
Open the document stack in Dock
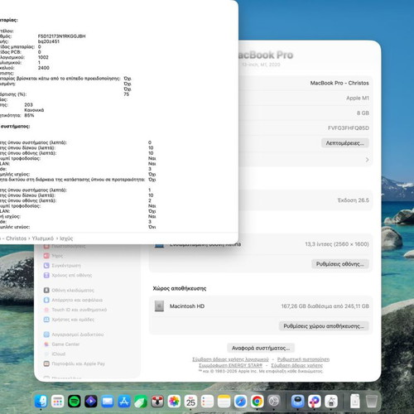click(x=355, y=402)
